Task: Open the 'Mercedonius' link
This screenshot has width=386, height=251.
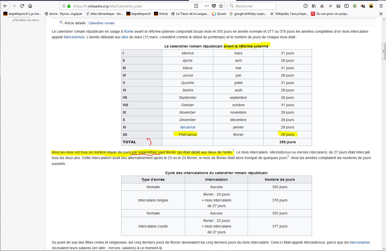Action: [x=74, y=37]
